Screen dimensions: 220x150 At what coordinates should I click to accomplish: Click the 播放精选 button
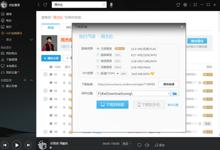coord(197,41)
